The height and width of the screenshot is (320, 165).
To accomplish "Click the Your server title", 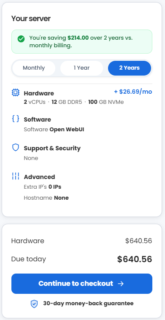I will click(x=31, y=19).
